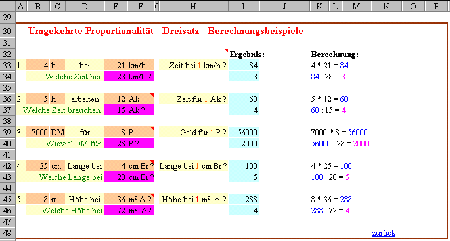Click the 'arbeiten' cell in row 36
The width and height of the screenshot is (450, 241).
coord(85,99)
